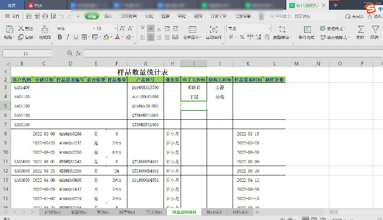This screenshot has width=383, height=220.
Task: Click the Cut scissors icon
Action: tap(21, 28)
